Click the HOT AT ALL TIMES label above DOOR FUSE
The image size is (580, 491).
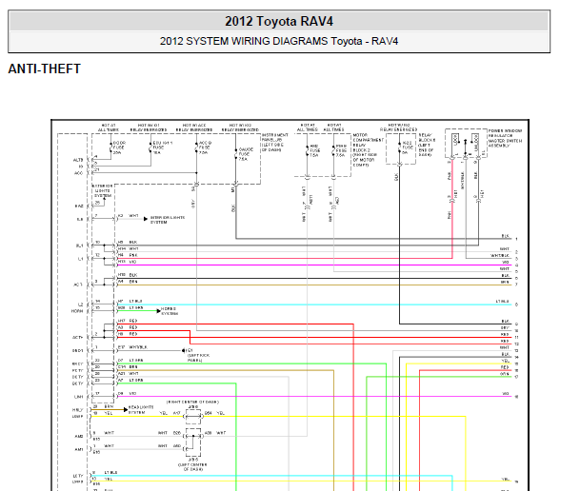108,128
